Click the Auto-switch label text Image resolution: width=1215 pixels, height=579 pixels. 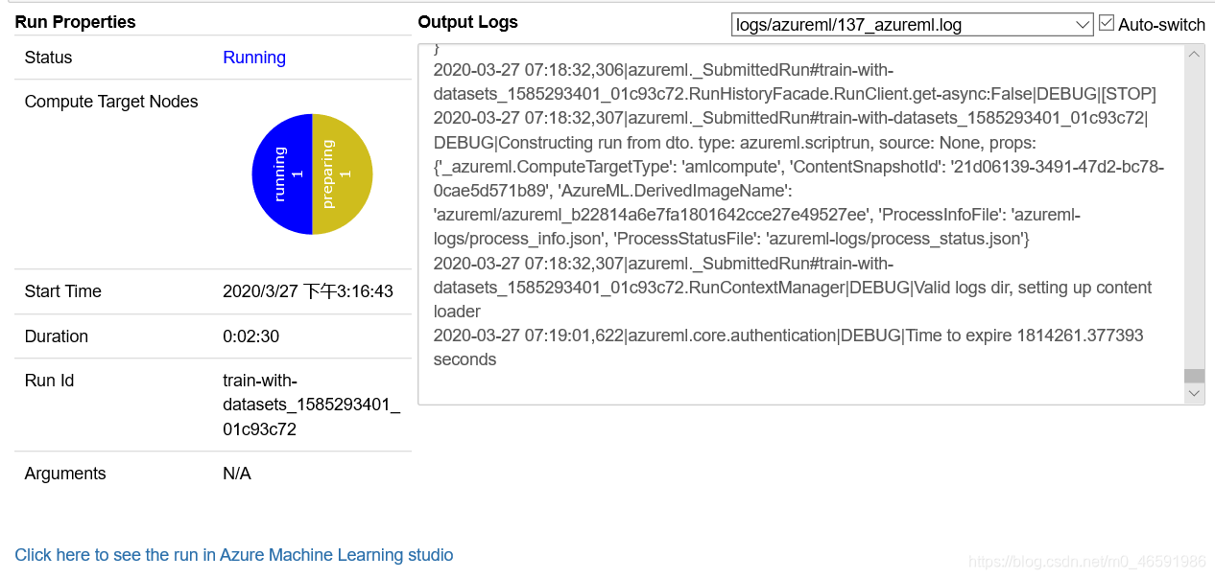click(1161, 25)
